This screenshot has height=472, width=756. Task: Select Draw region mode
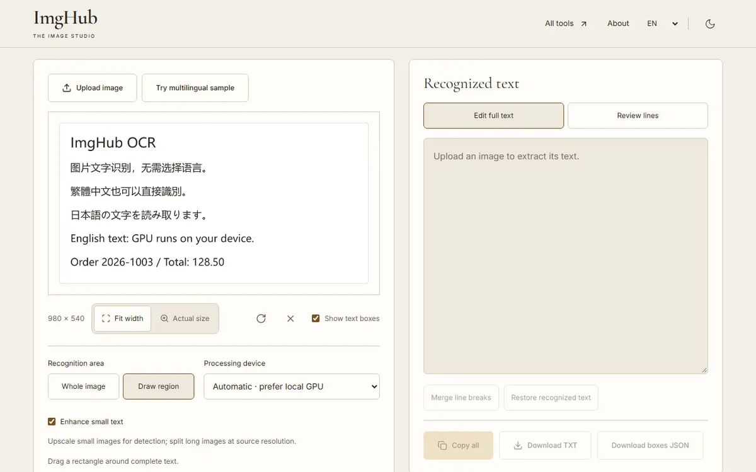click(x=159, y=386)
